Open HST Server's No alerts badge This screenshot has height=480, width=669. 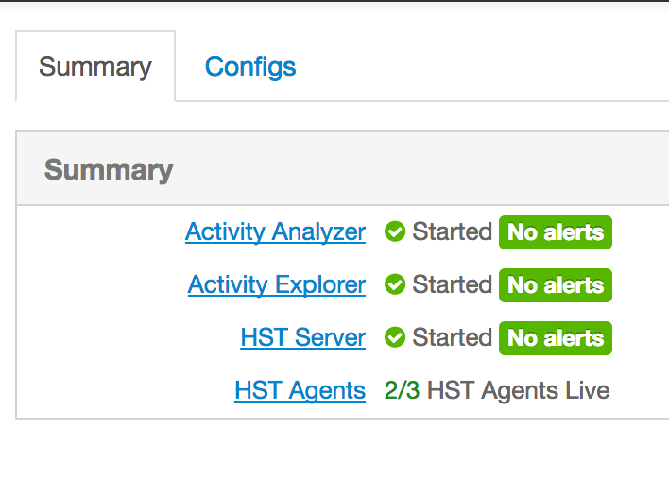[x=556, y=337]
